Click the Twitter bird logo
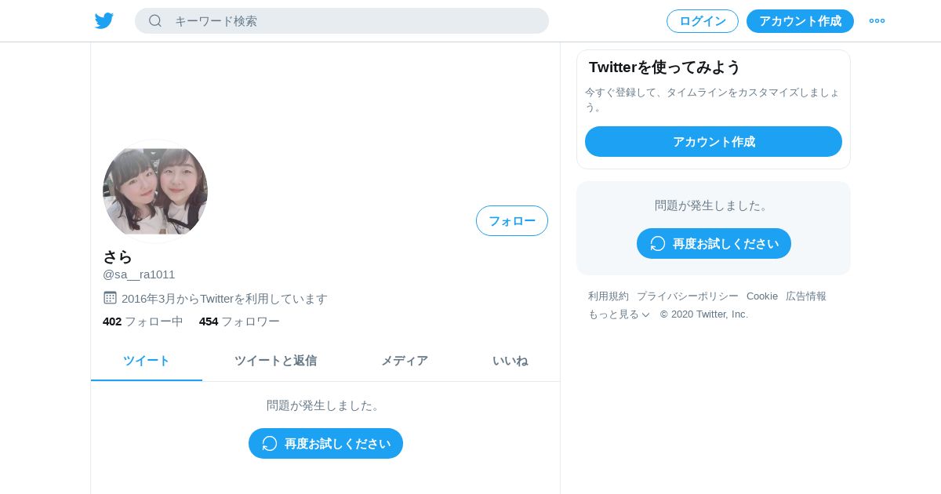This screenshot has width=941, height=494. pos(104,20)
